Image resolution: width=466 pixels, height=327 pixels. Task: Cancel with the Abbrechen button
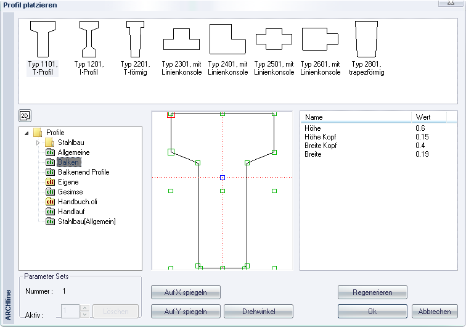(x=435, y=311)
